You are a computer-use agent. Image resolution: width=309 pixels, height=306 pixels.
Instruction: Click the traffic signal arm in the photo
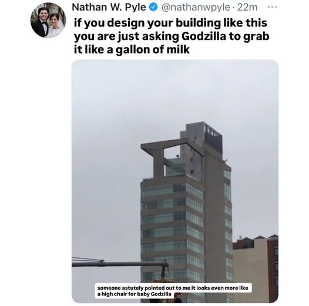pyautogui.click(x=120, y=264)
